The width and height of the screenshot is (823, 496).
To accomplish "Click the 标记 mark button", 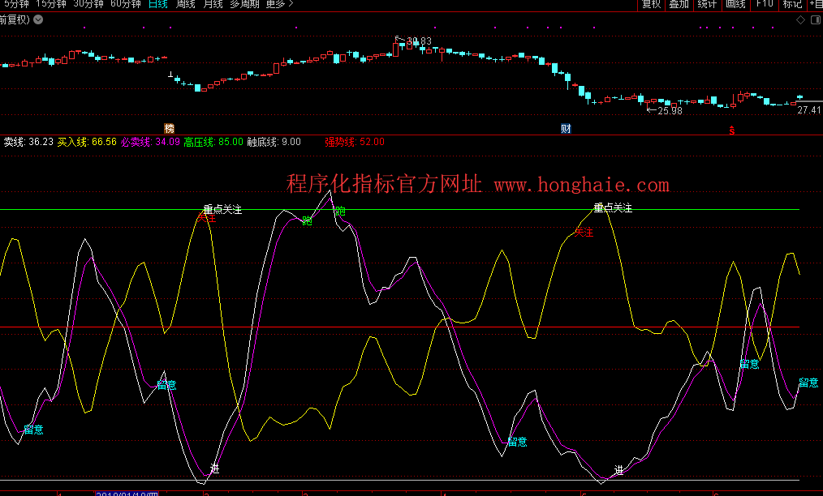I will 791,4.
